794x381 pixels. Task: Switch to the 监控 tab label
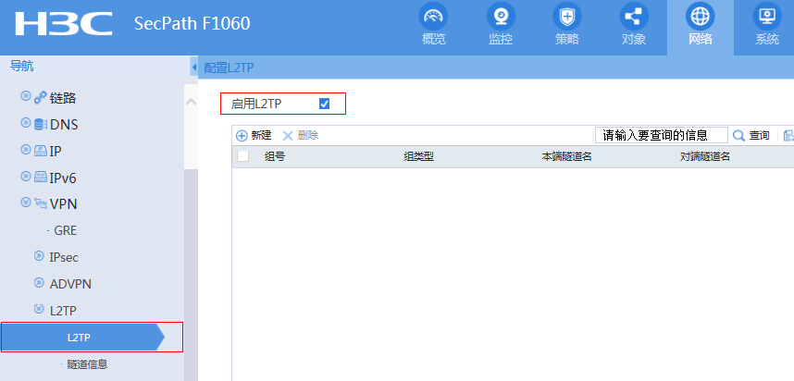pyautogui.click(x=501, y=40)
